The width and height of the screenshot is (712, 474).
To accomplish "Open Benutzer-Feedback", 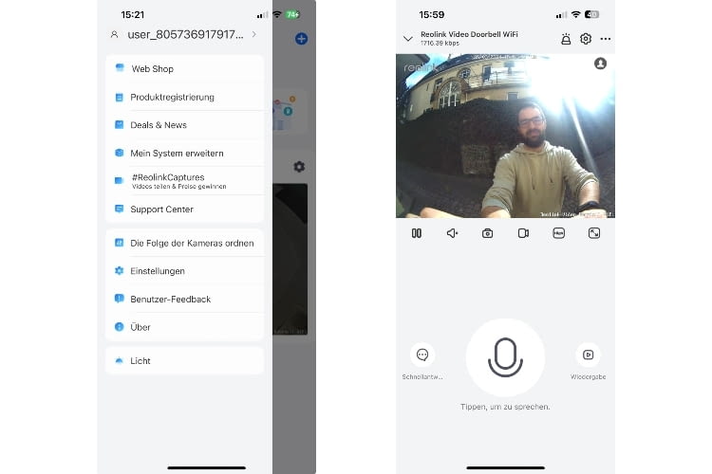I will (184, 300).
